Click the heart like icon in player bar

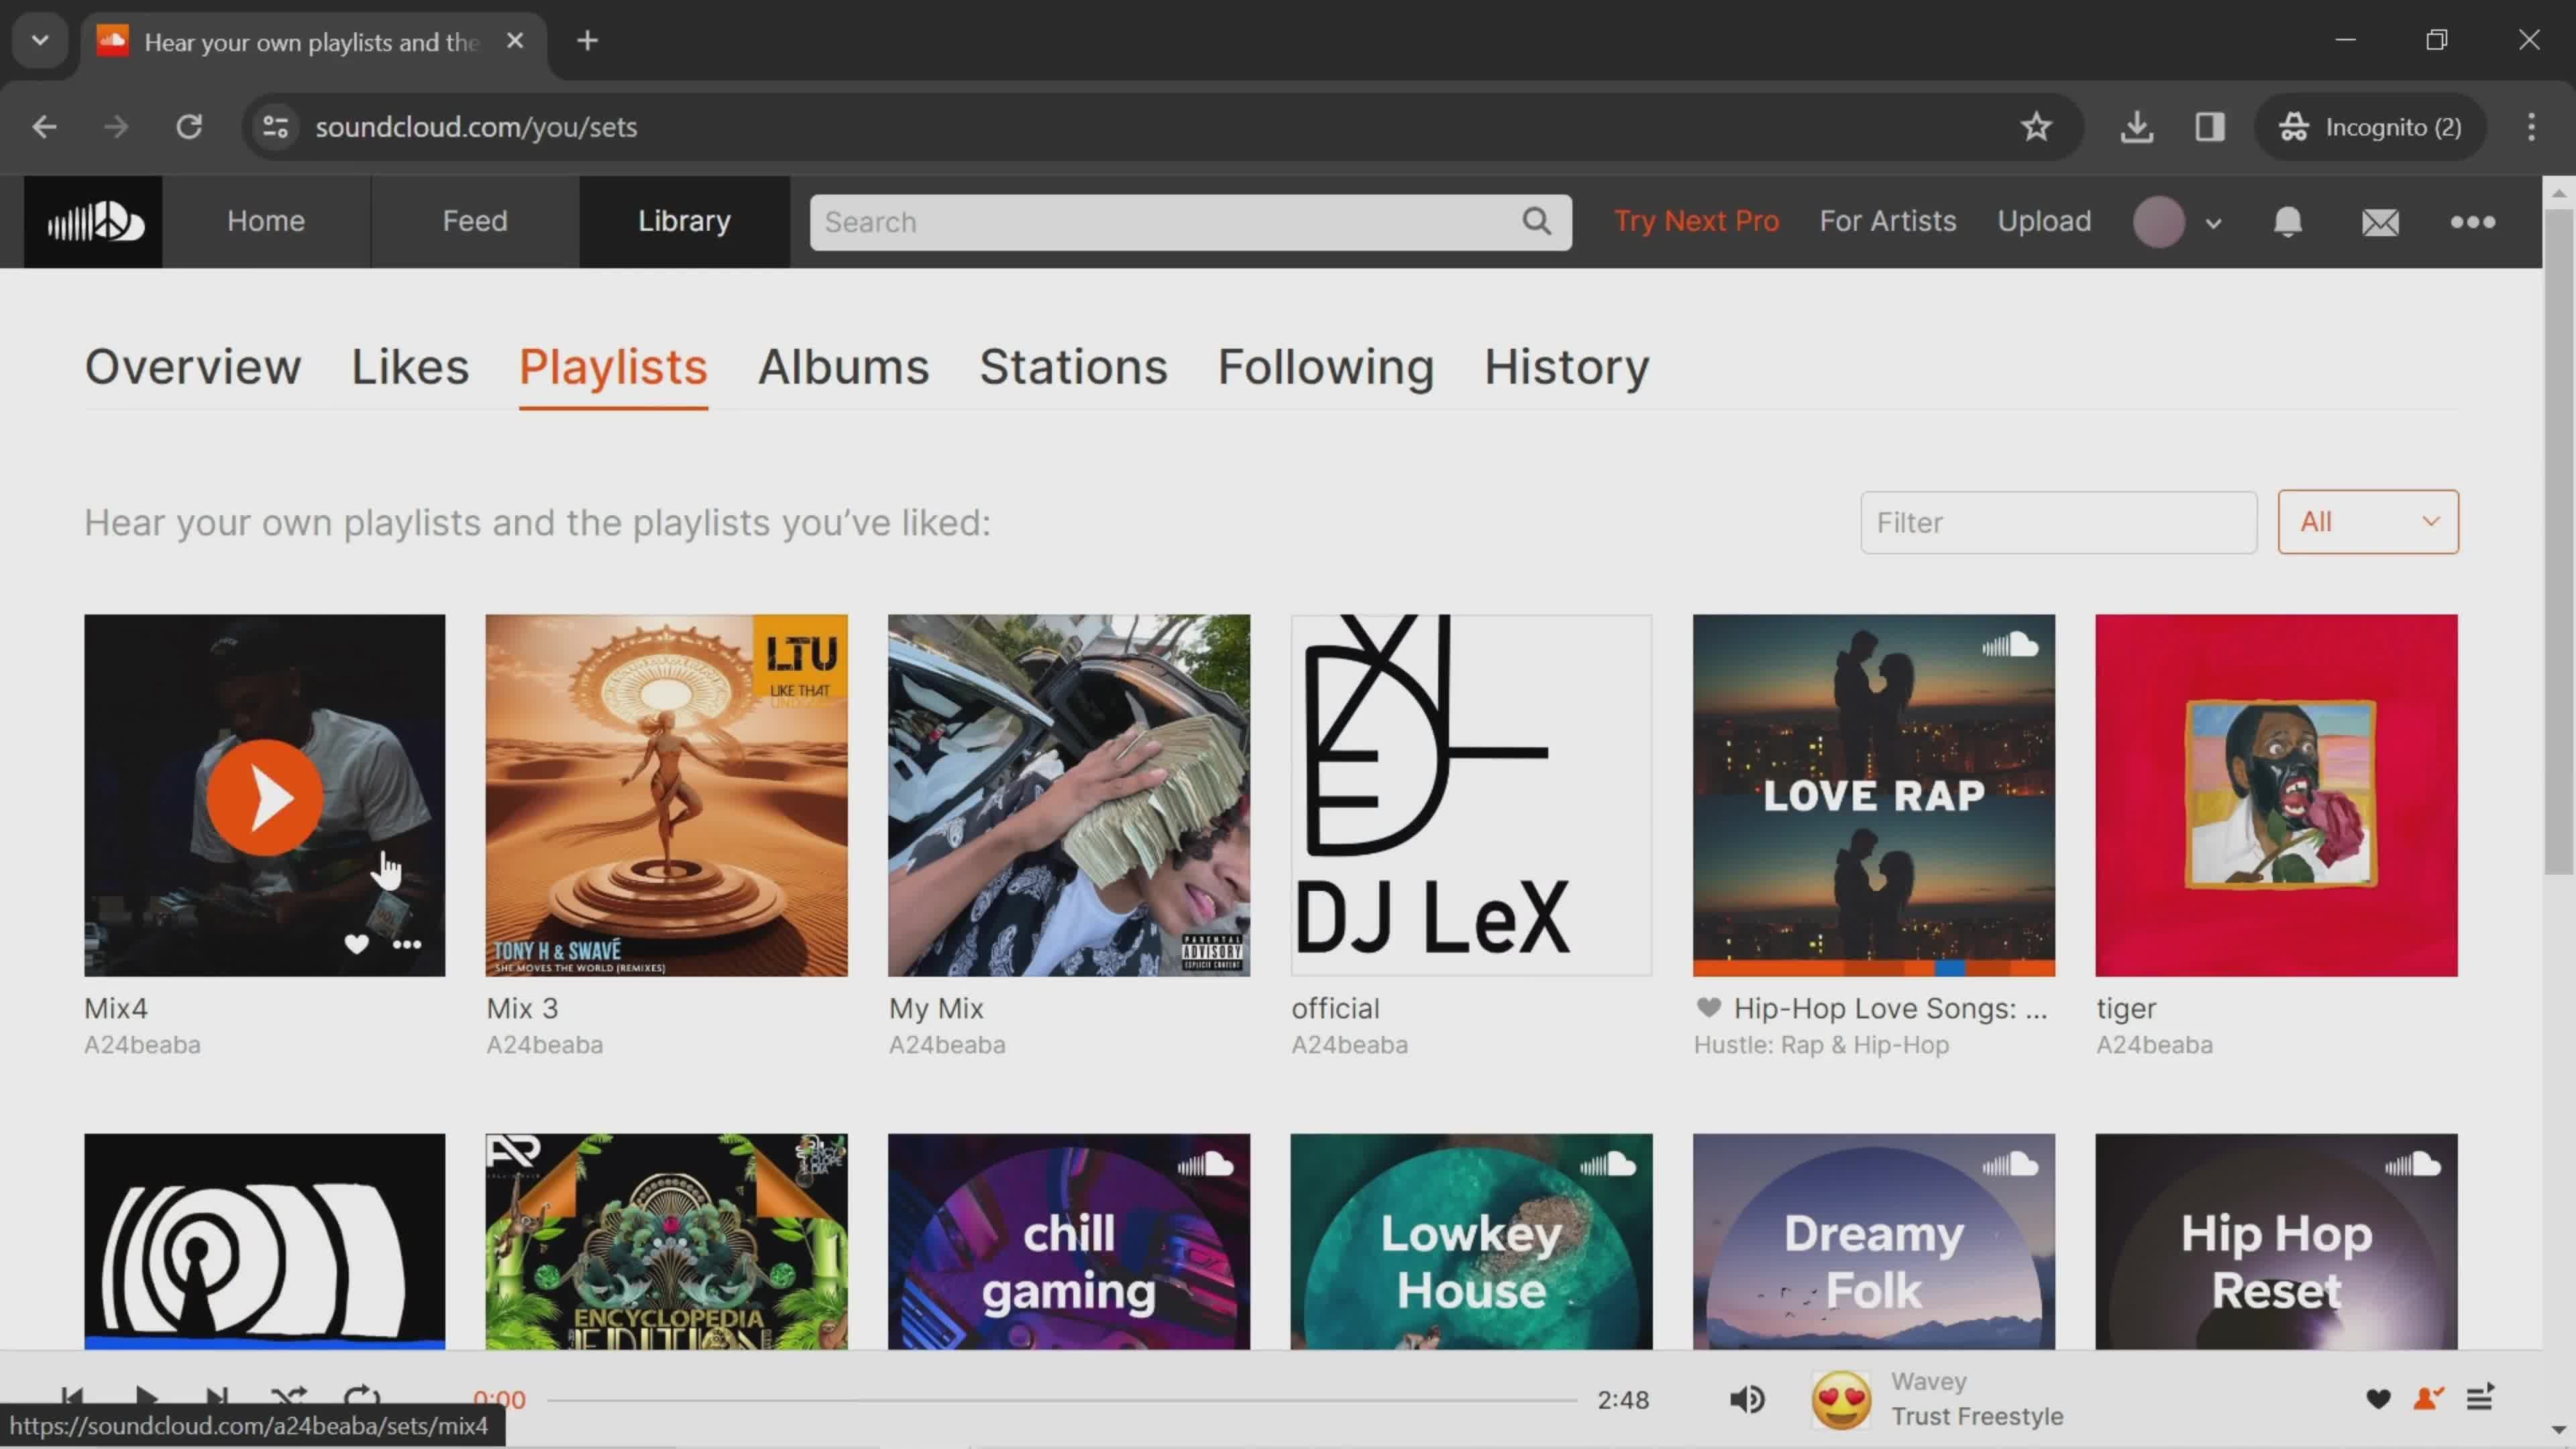pos(2379,1399)
